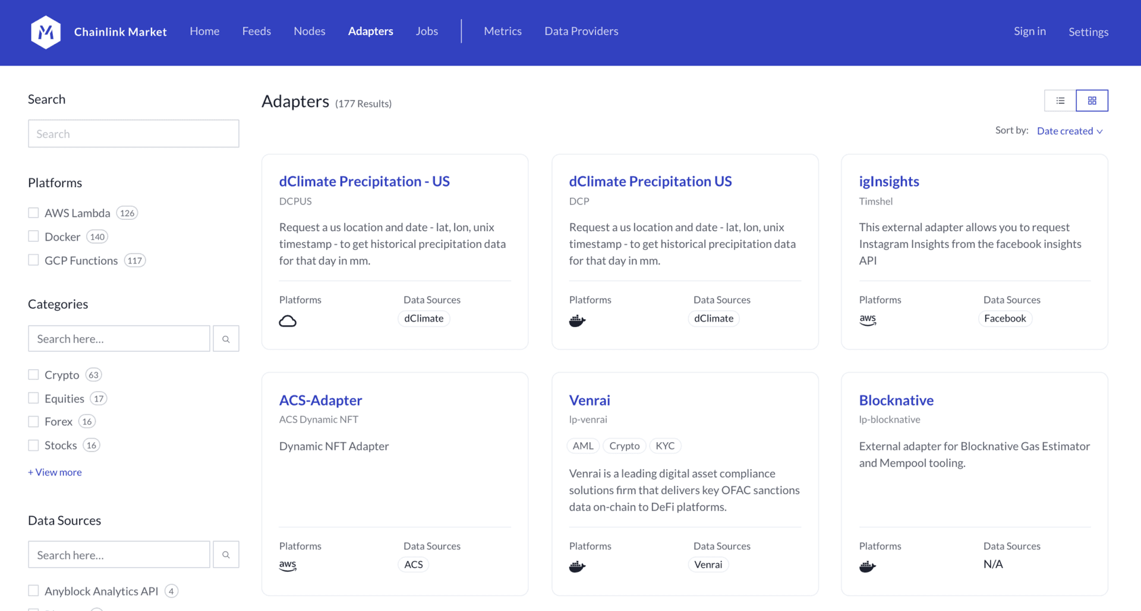This screenshot has height=611, width=1141.
Task: Open the Sort by Date created dropdown
Action: 1070,131
